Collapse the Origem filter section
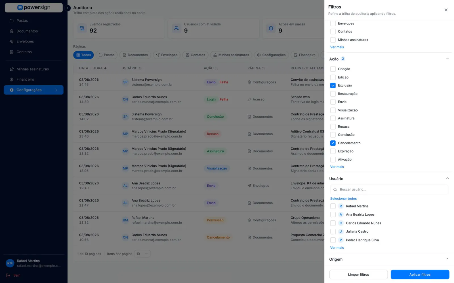This screenshot has height=283, width=454. pos(447,259)
